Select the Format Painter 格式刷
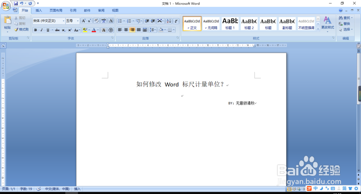 [21, 30]
